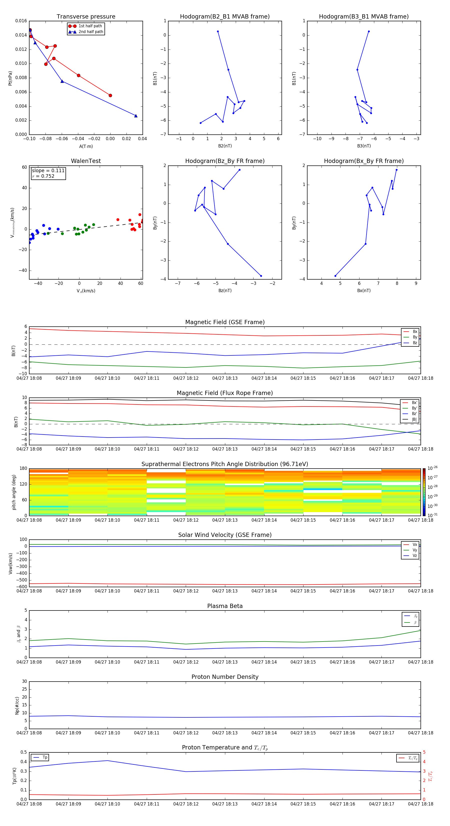
Task: Click the 'Bx(nT)' x-axis label
Action: [x=364, y=291]
